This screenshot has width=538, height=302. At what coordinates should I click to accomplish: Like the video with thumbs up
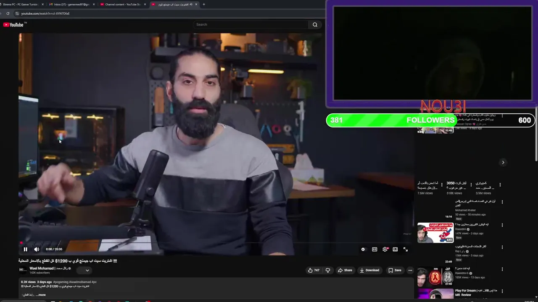pos(314,270)
